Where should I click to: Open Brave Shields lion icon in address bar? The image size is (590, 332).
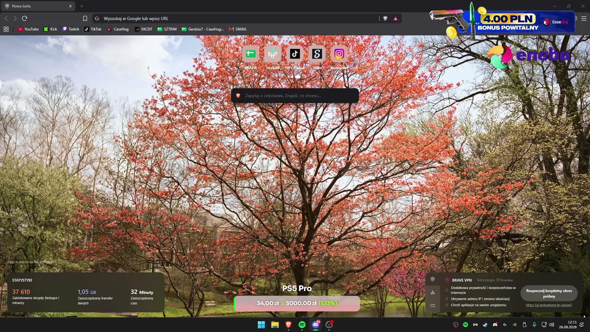coord(385,18)
